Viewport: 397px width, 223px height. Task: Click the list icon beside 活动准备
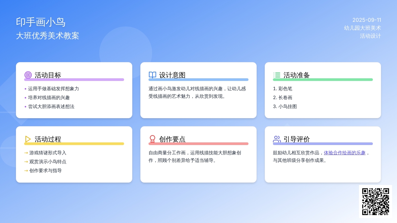(x=277, y=75)
